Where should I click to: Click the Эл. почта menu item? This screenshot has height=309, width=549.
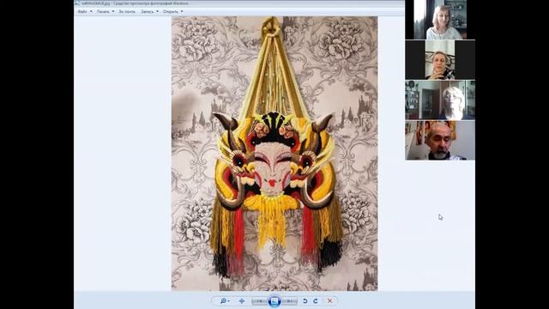tap(127, 11)
